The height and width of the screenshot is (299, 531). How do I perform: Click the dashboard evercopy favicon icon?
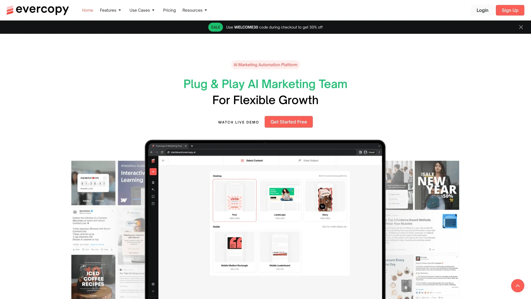[153, 146]
